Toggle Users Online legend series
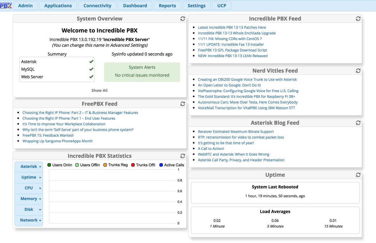 pos(60,165)
